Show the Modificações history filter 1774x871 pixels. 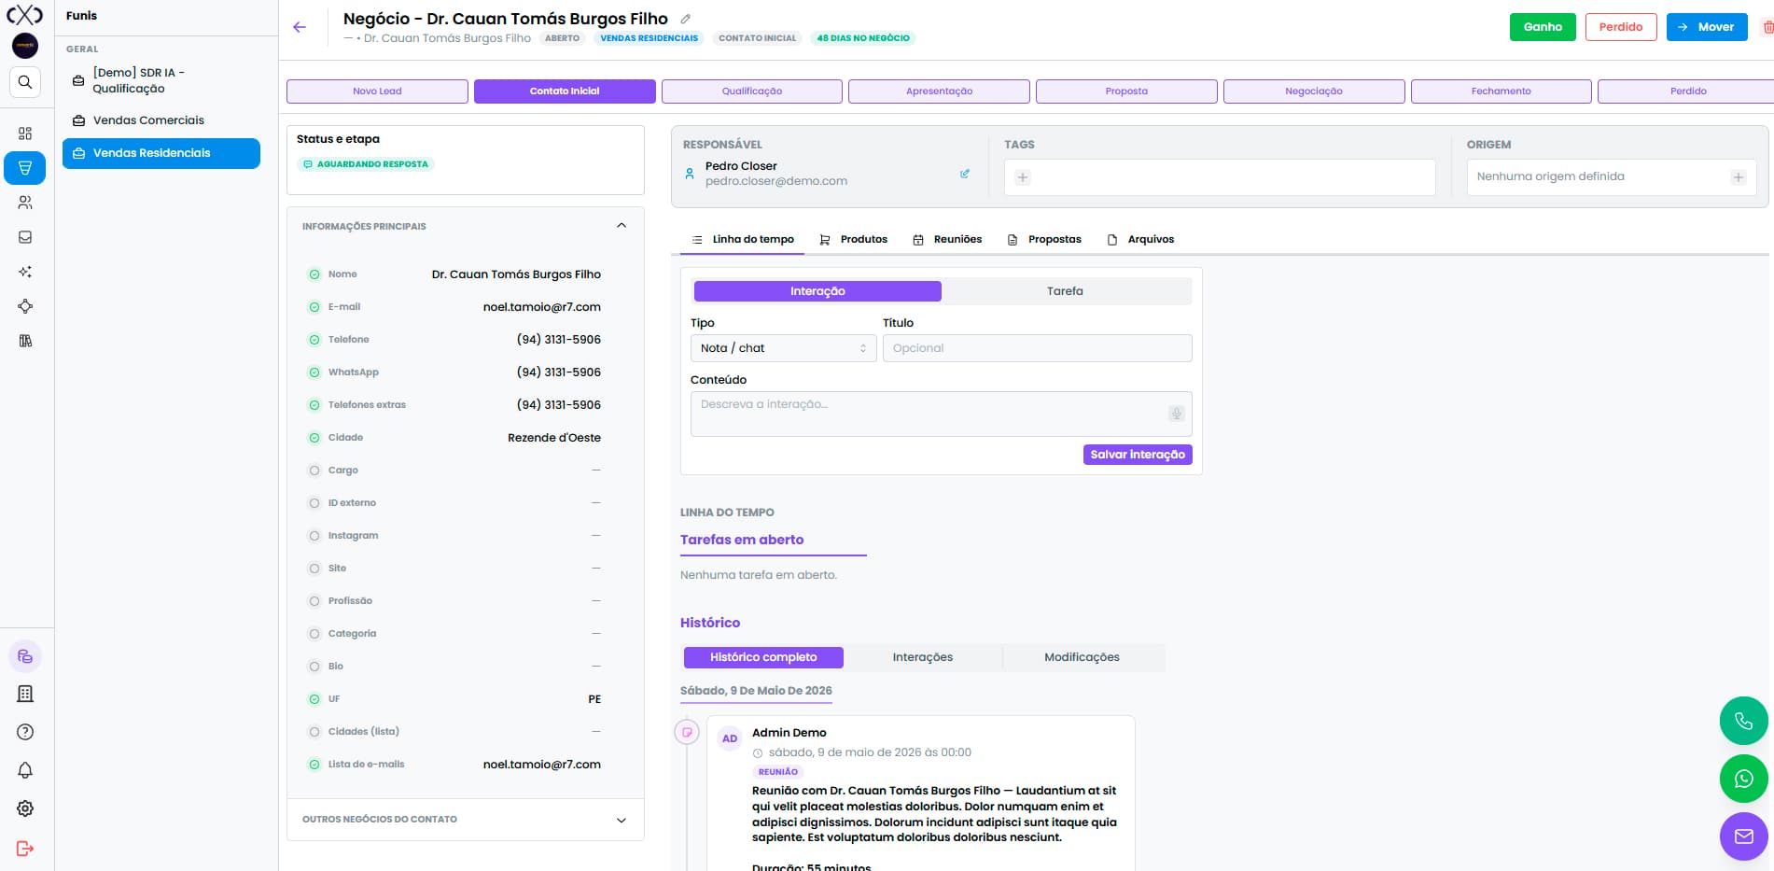[x=1082, y=657]
